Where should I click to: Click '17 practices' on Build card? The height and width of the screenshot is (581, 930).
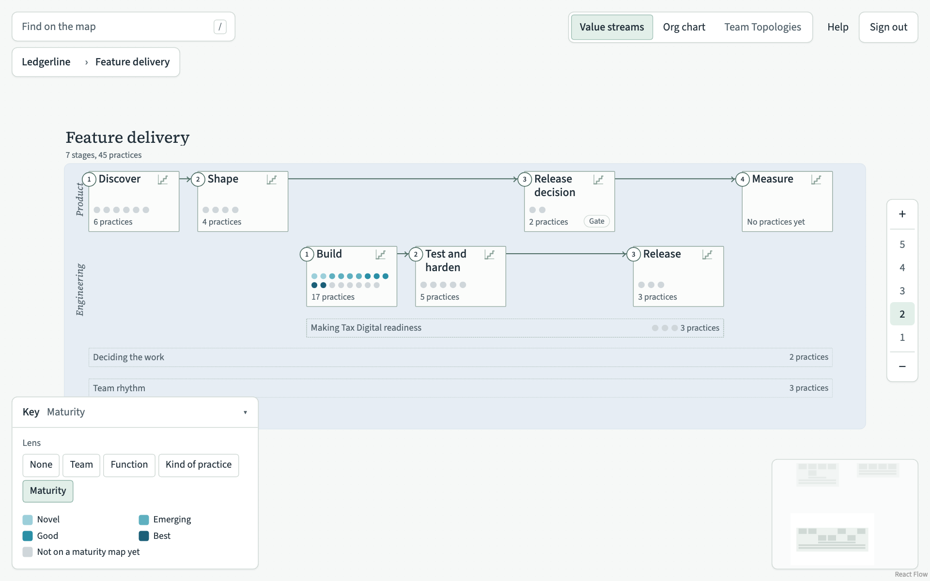(333, 297)
